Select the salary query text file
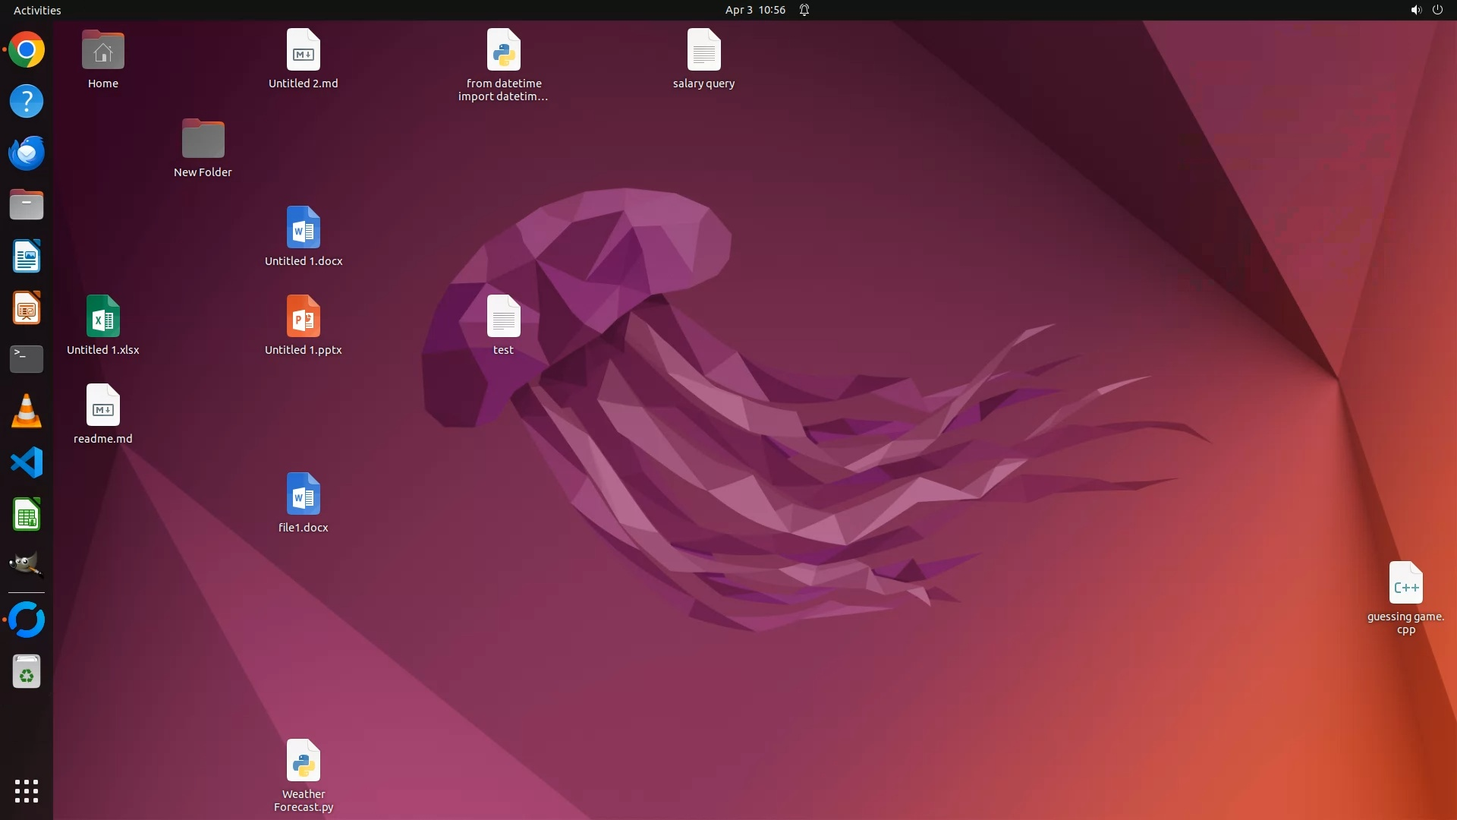The image size is (1457, 820). [x=703, y=50]
